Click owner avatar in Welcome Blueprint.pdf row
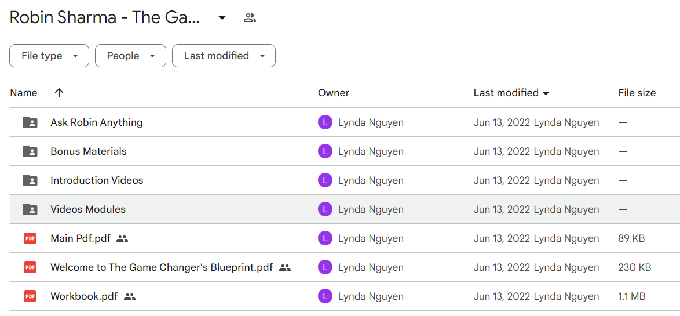Image resolution: width=680 pixels, height=316 pixels. [x=326, y=267]
